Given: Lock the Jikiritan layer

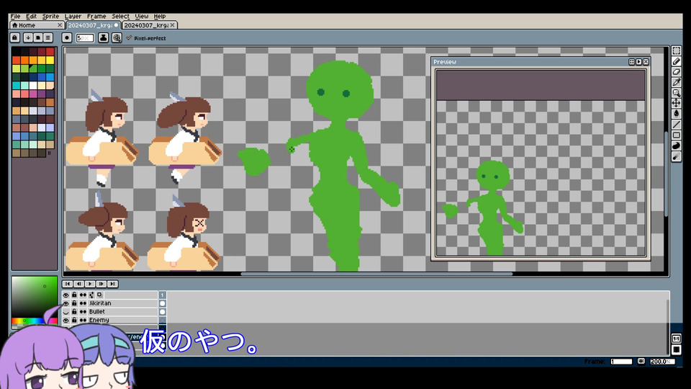Looking at the screenshot, I should 74,303.
